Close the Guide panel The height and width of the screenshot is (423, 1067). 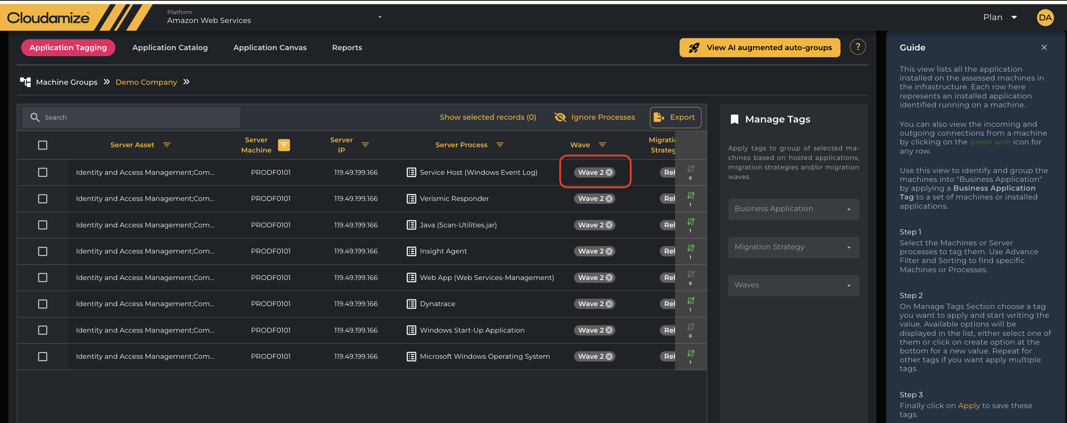(1044, 48)
